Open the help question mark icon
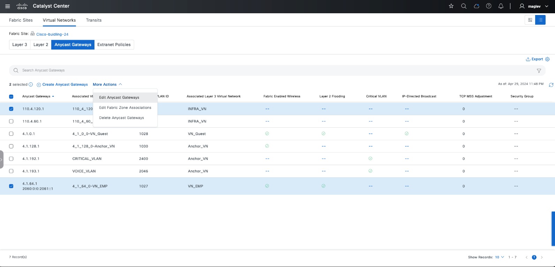The height and width of the screenshot is (267, 555). (489, 6)
